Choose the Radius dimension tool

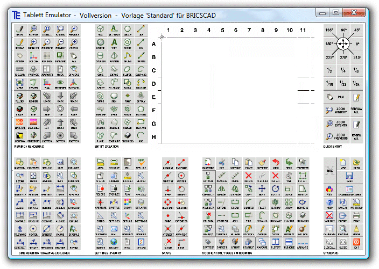[x=60, y=230]
